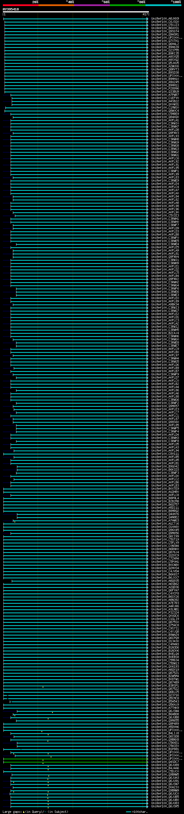Click the green alignment bar for UniRef100_Q4SDC7

tap(76, 762)
